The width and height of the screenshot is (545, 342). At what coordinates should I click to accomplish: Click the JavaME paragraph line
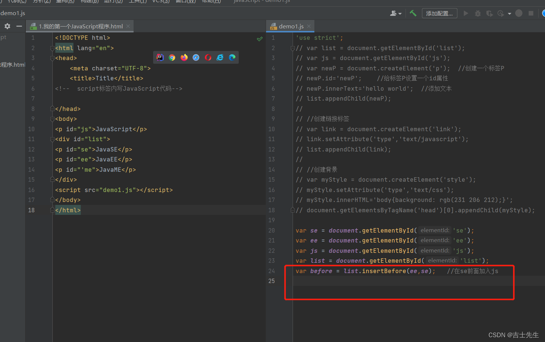96,170
